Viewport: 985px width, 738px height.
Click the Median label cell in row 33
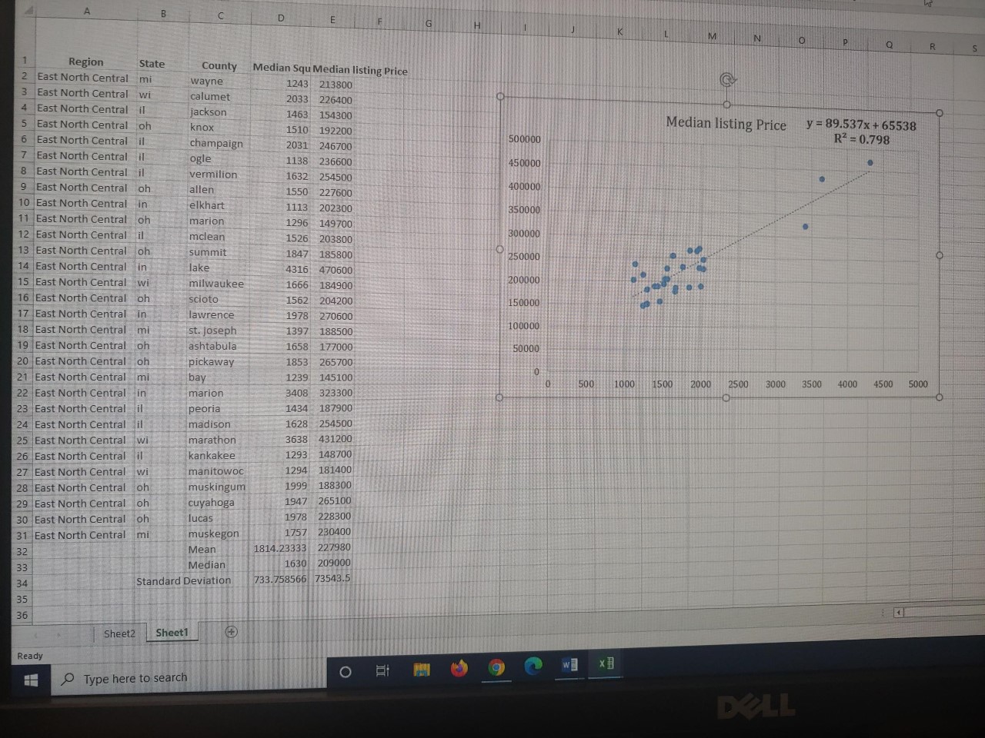click(206, 564)
